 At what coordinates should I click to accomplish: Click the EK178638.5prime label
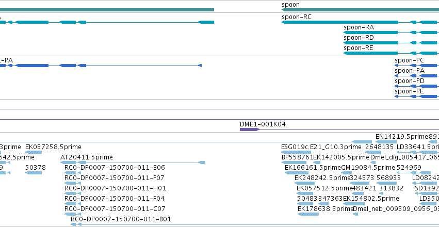[326, 209]
